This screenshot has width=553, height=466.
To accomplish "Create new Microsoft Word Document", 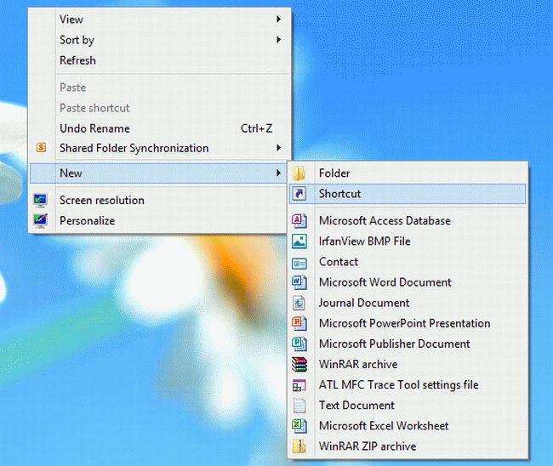I will tap(408, 282).
